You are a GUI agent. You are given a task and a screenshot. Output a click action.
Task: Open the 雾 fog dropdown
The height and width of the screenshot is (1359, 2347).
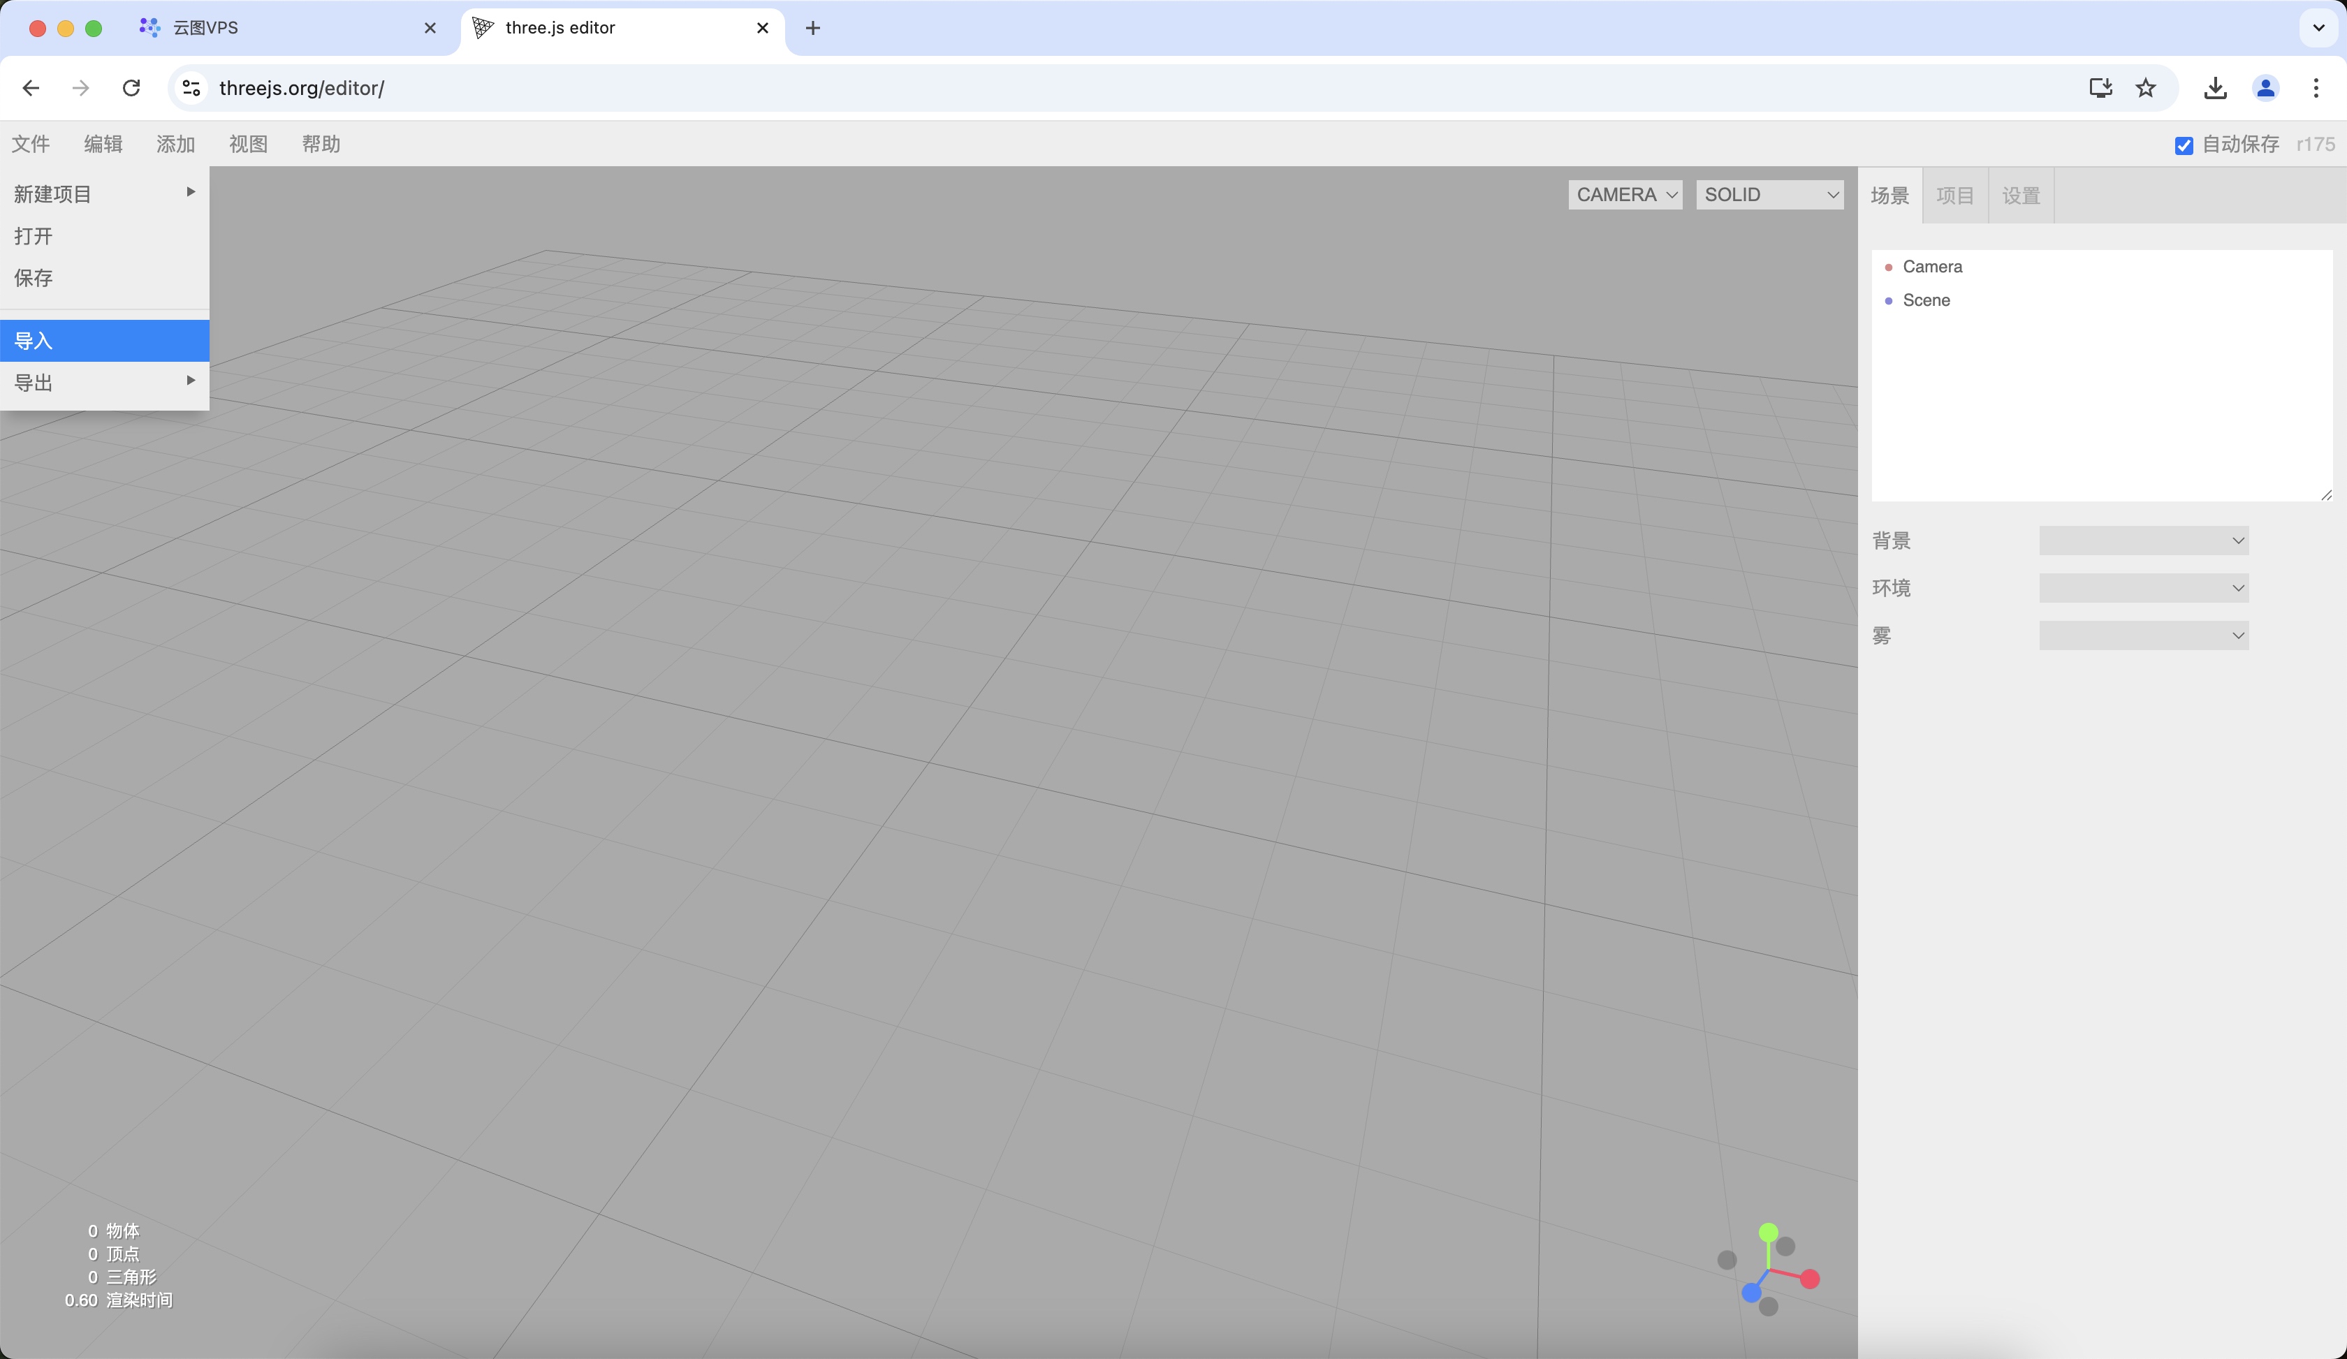click(x=2144, y=636)
